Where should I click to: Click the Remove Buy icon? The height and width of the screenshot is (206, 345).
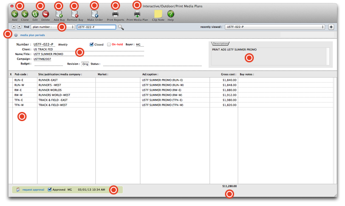(75, 14)
